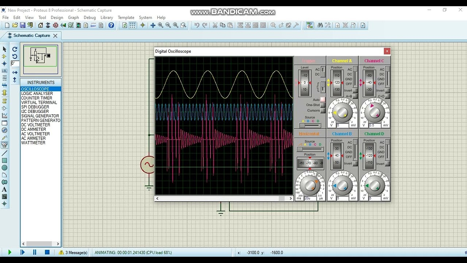This screenshot has height=263, width=467.
Task: Click the Trigger Source A-B-C-D slider
Action: [x=310, y=125]
